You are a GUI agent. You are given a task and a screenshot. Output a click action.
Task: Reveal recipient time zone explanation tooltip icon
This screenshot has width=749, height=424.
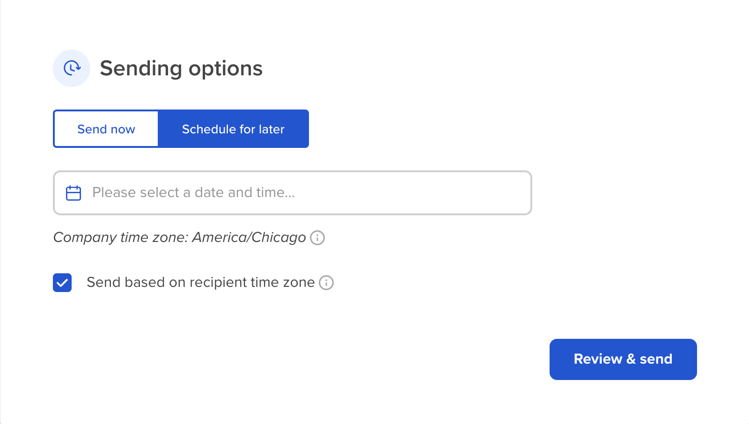pos(327,282)
